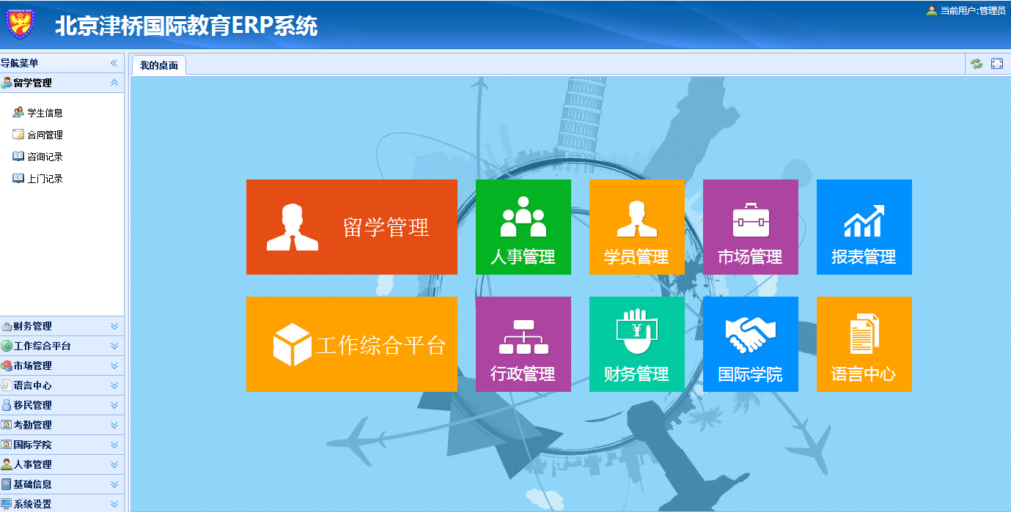This screenshot has width=1011, height=512.
Task: Click the 工作综合平台 cube tile
Action: [x=351, y=344]
